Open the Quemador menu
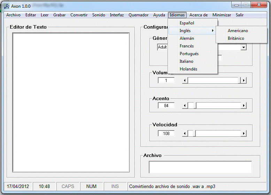Viewport: 271px width, 195px height. tap(138, 15)
